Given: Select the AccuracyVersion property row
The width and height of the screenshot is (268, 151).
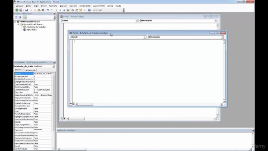Looking at the screenshot, I should point(33,76).
